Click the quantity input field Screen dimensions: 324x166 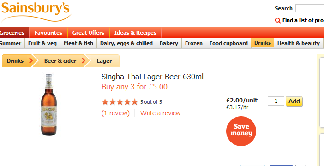tap(276, 101)
